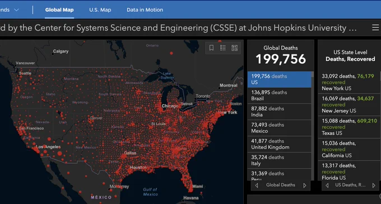
Task: Select the 73,493 deaths Mexico row
Action: click(279, 128)
